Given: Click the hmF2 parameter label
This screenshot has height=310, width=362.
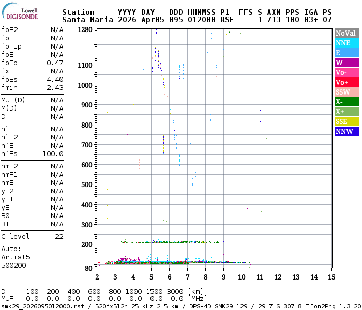Looking at the screenshot, I should (9, 166).
